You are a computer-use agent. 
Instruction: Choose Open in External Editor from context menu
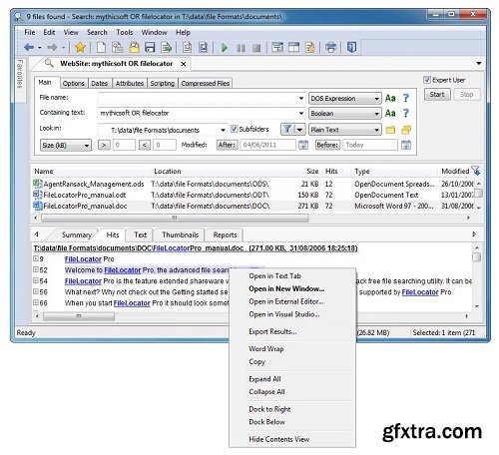[286, 301]
